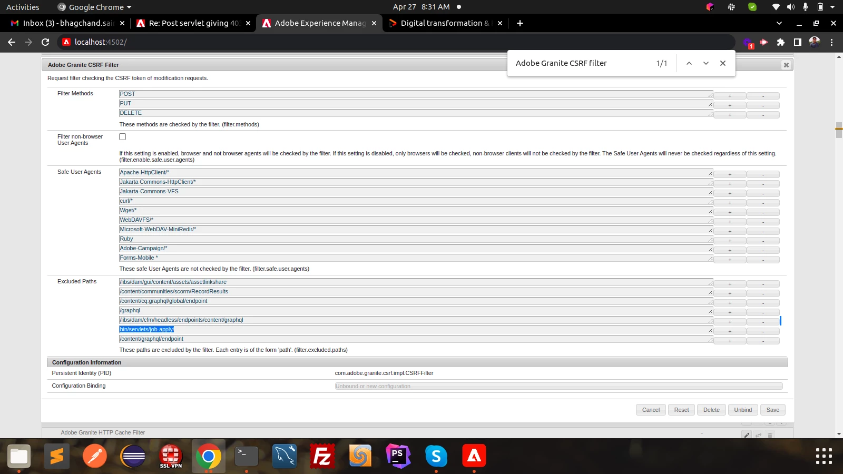Screen dimensions: 843x474
Task: Show all applications grid
Action: pyautogui.click(x=824, y=456)
